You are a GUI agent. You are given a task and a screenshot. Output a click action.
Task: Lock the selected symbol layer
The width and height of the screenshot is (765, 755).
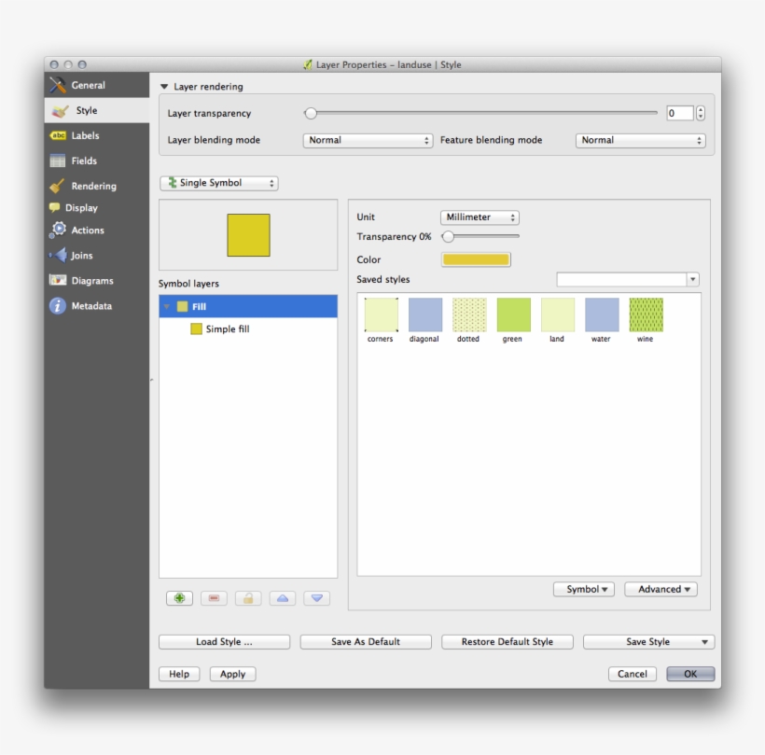pos(248,597)
